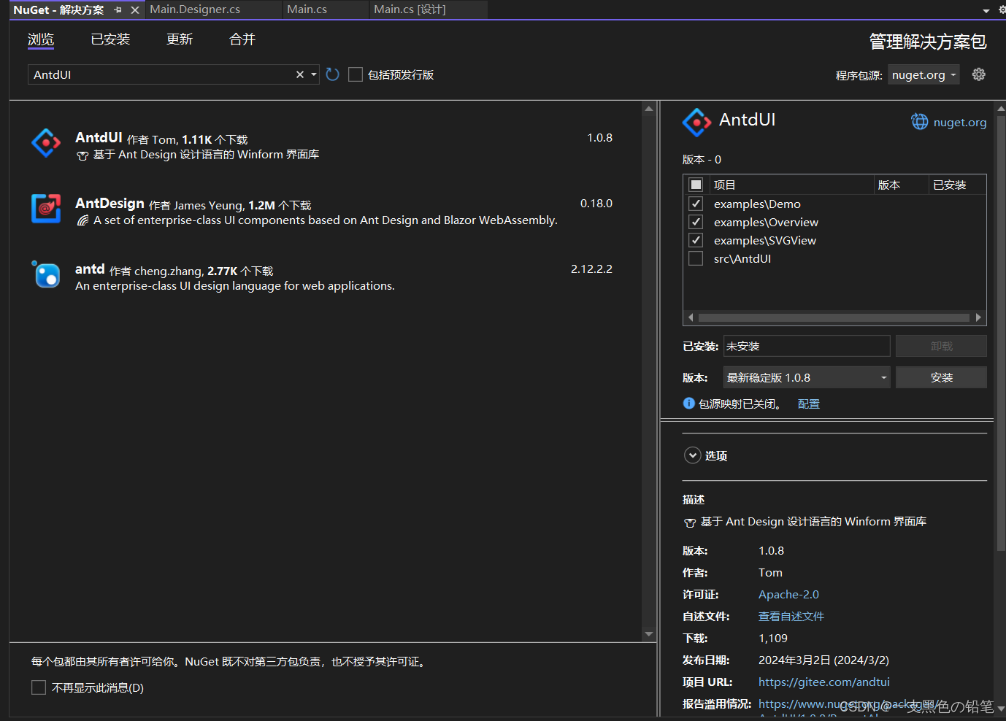This screenshot has width=1006, height=721.
Task: Click the clear search X icon
Action: pos(299,74)
